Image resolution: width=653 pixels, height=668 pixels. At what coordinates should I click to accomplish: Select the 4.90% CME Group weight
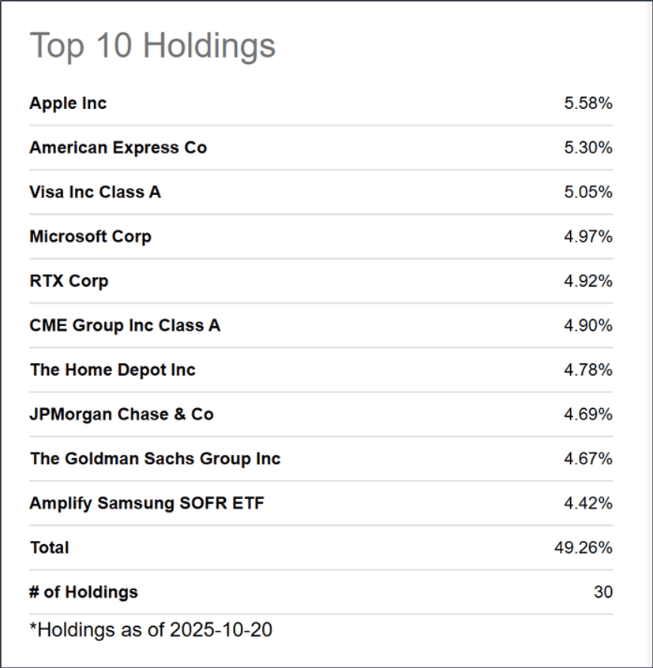(x=588, y=325)
